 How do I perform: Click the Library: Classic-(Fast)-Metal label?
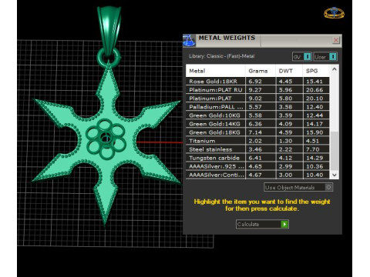[222, 56]
